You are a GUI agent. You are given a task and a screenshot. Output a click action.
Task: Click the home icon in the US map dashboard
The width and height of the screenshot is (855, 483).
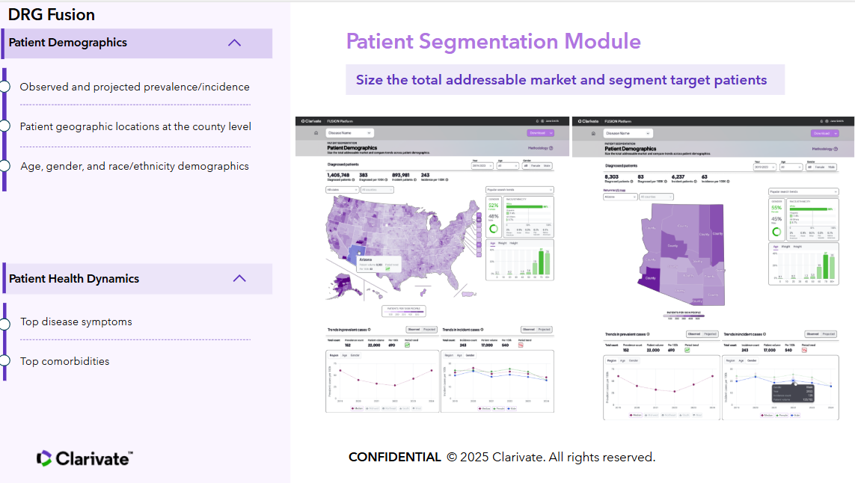point(315,133)
